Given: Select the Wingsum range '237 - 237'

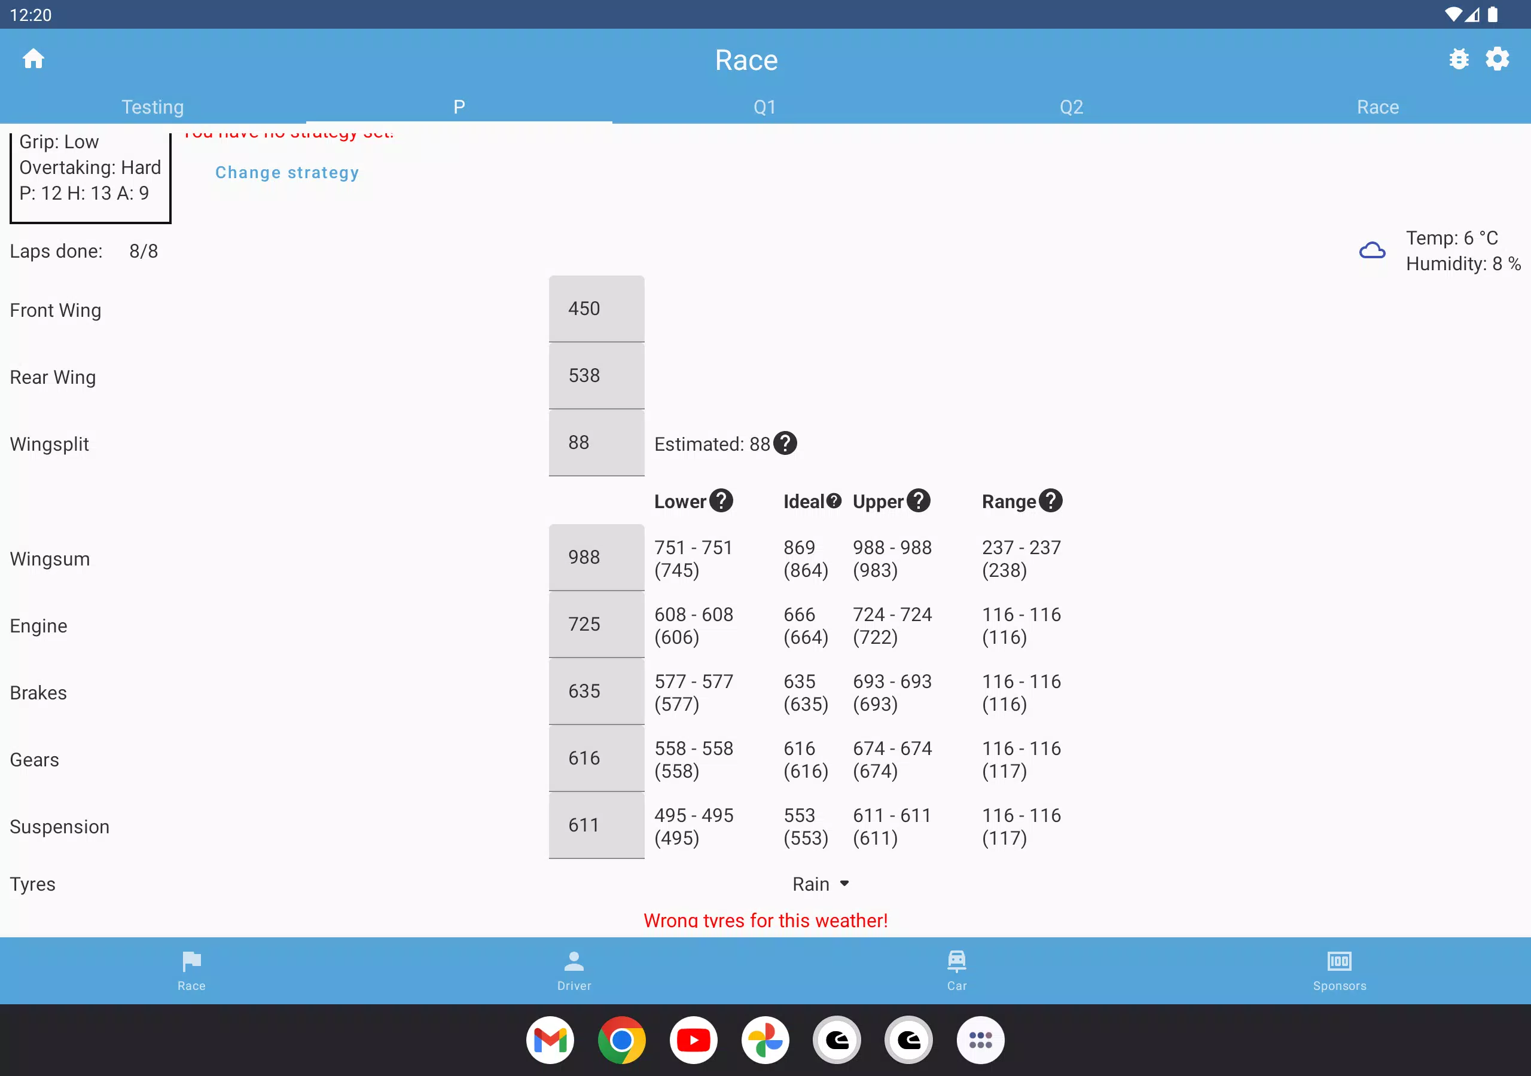Looking at the screenshot, I should coord(1021,548).
